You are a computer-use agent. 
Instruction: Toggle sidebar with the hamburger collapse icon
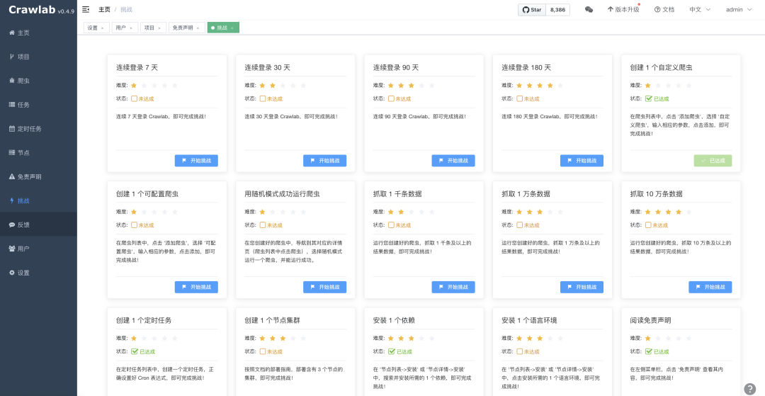pos(86,9)
